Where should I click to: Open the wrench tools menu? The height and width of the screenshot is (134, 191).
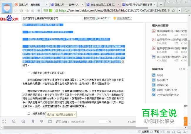click(x=186, y=11)
